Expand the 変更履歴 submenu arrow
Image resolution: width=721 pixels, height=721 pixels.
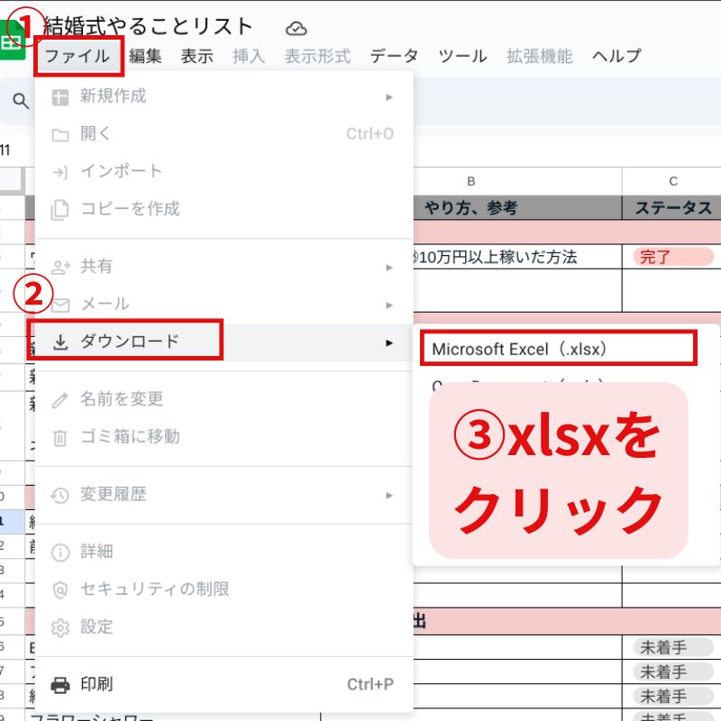389,495
